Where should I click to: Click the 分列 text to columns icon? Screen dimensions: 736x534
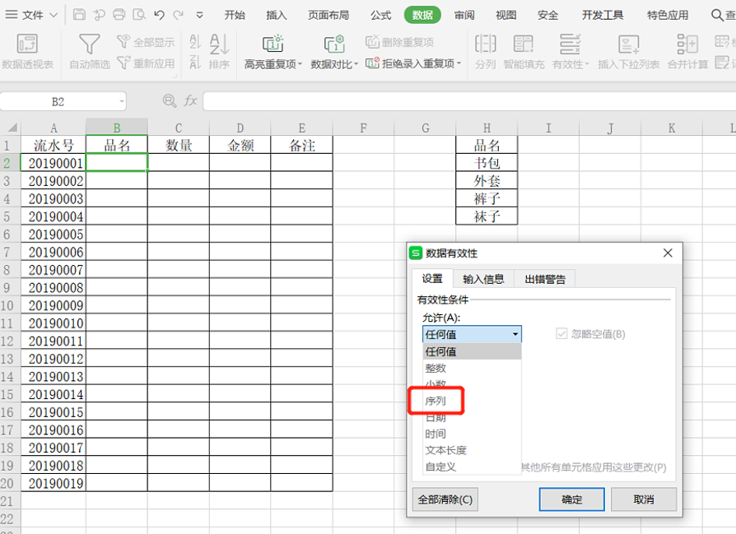[x=486, y=44]
